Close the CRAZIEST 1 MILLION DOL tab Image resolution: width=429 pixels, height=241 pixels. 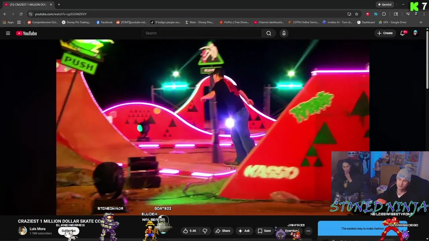[x=51, y=4]
